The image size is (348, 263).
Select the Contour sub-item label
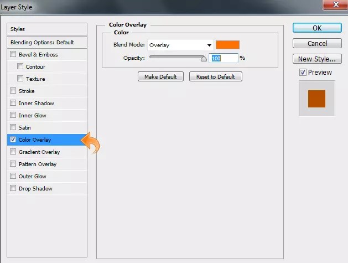[x=35, y=66]
